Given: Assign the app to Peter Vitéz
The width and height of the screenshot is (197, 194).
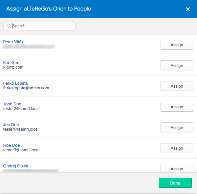Looking at the screenshot, I should [x=177, y=45].
